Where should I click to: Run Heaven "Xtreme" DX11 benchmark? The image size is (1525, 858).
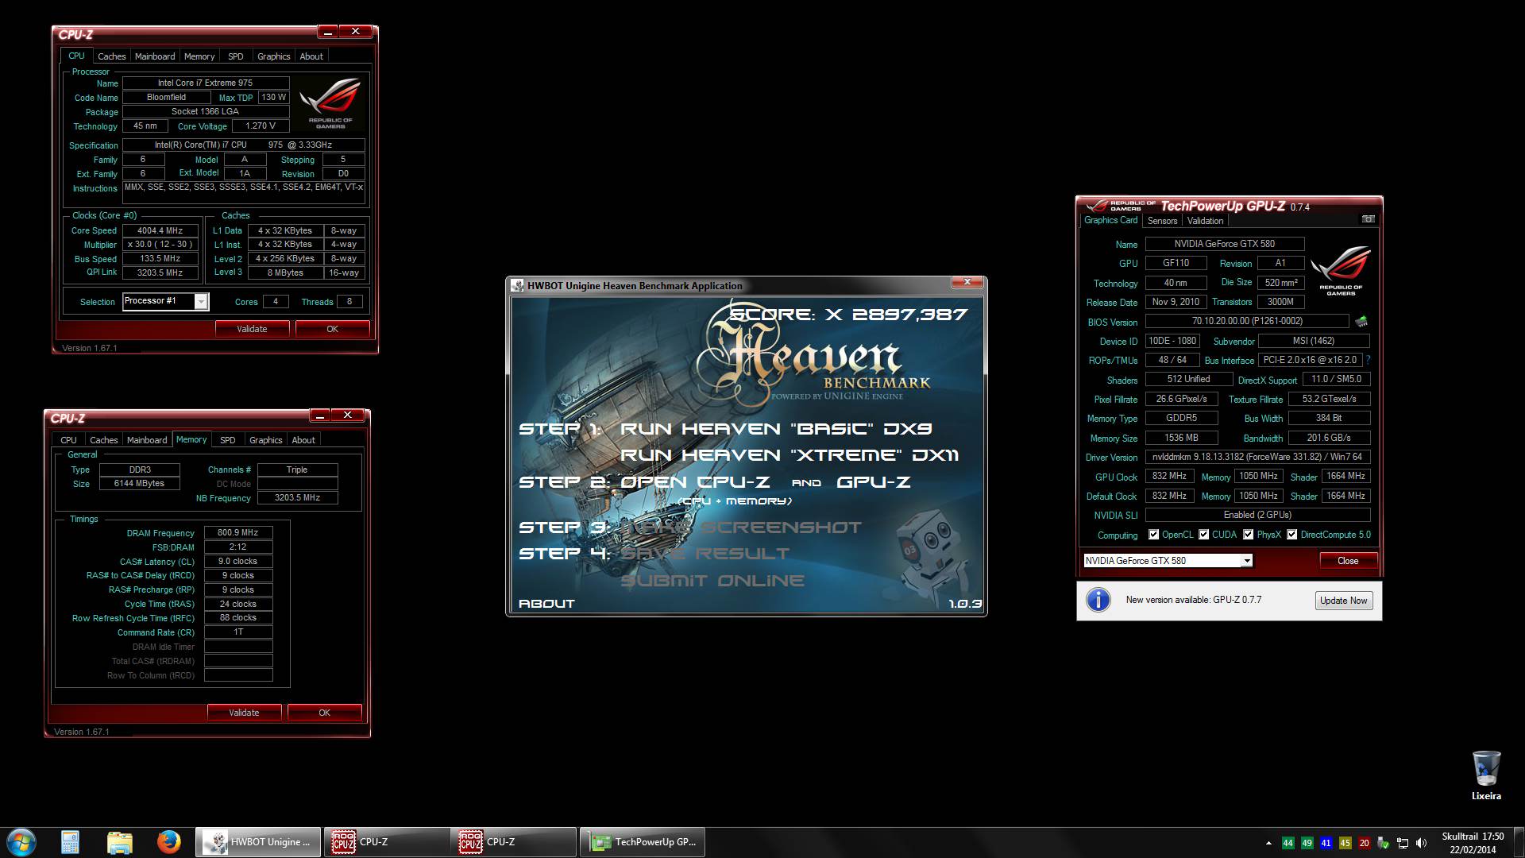[x=789, y=455]
